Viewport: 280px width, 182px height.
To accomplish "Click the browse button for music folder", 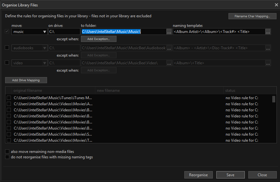I will [169, 32].
